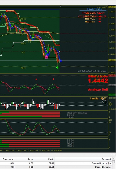Click the 'M30 F-Trix' label

(x=90, y=19)
